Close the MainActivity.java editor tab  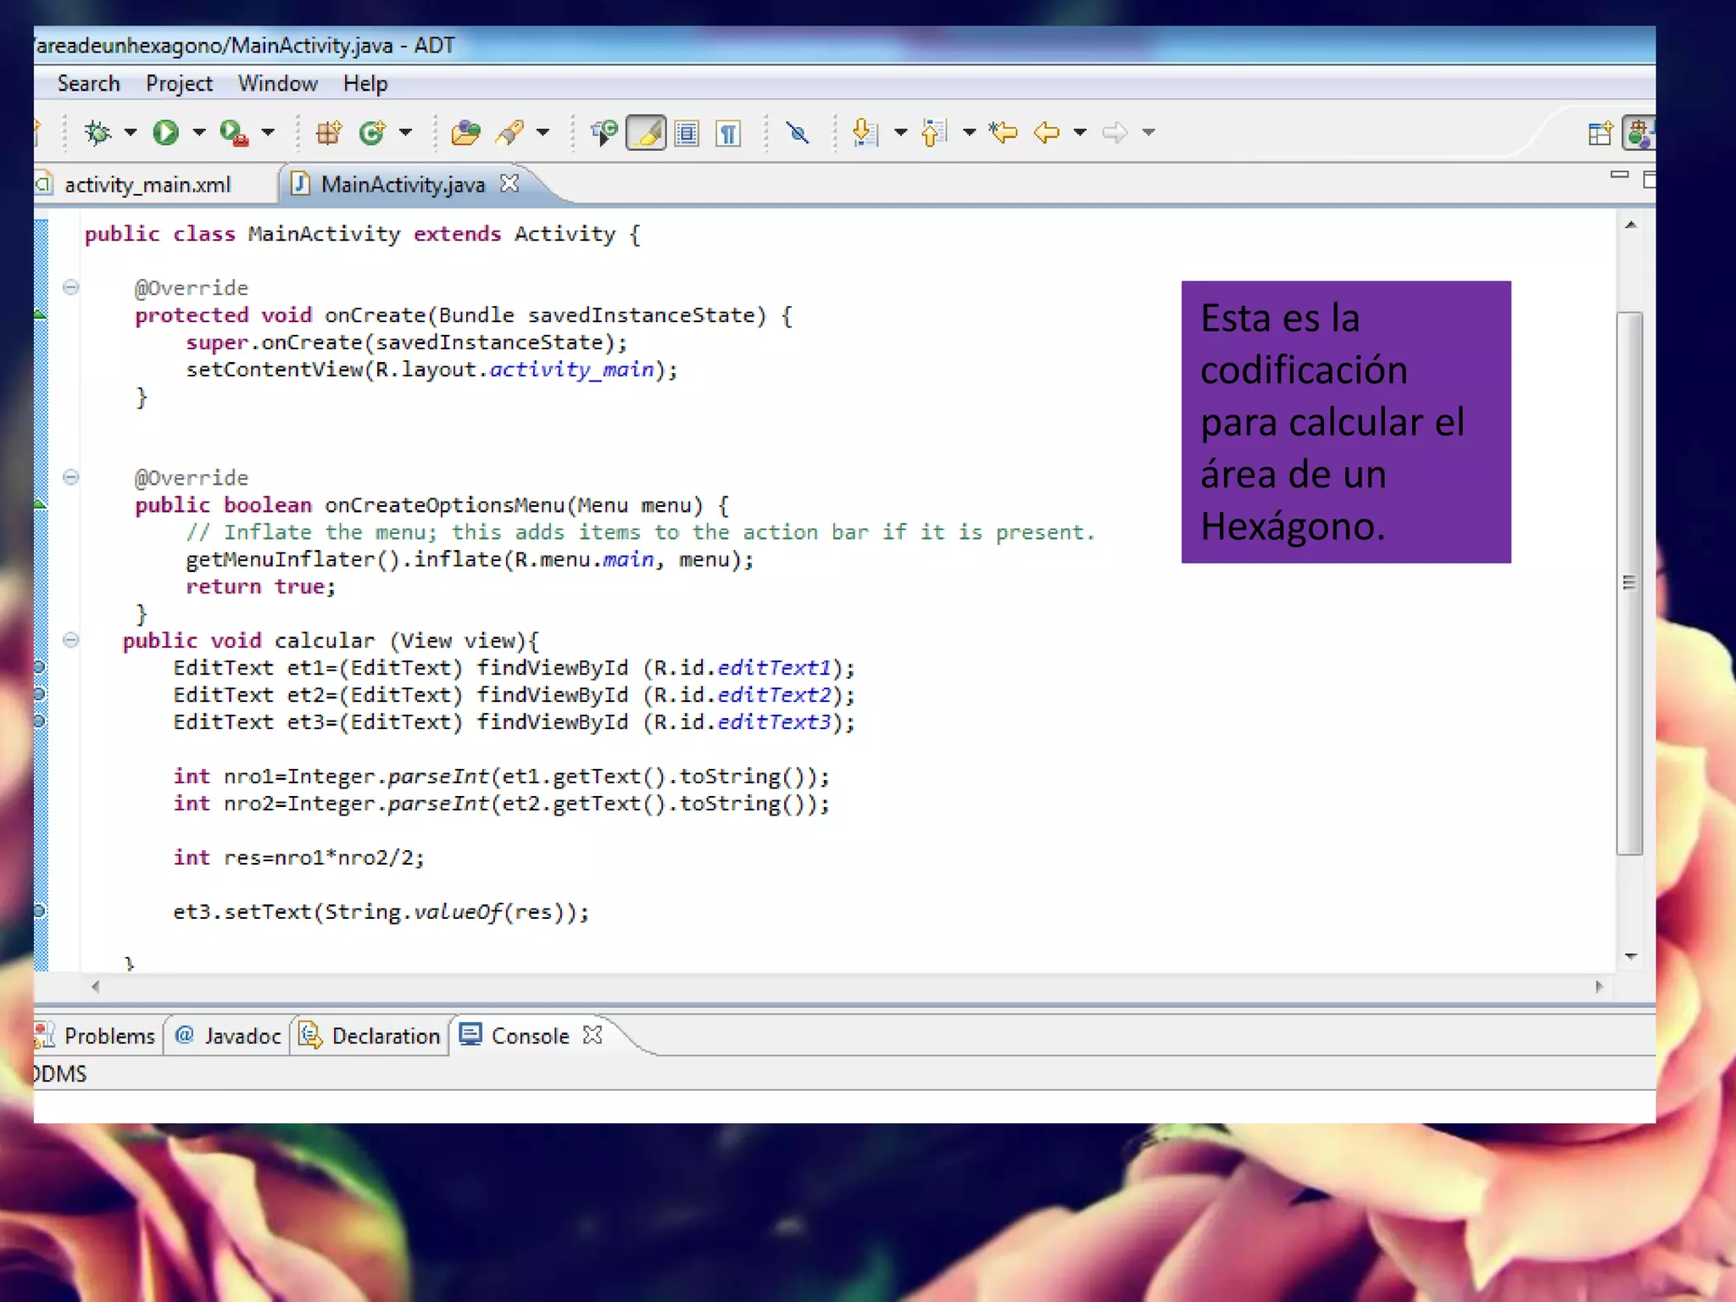[509, 183]
